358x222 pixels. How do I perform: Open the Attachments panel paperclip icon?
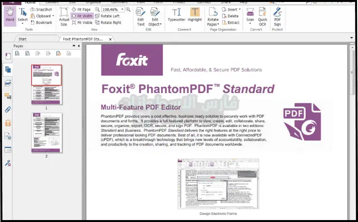[8, 110]
